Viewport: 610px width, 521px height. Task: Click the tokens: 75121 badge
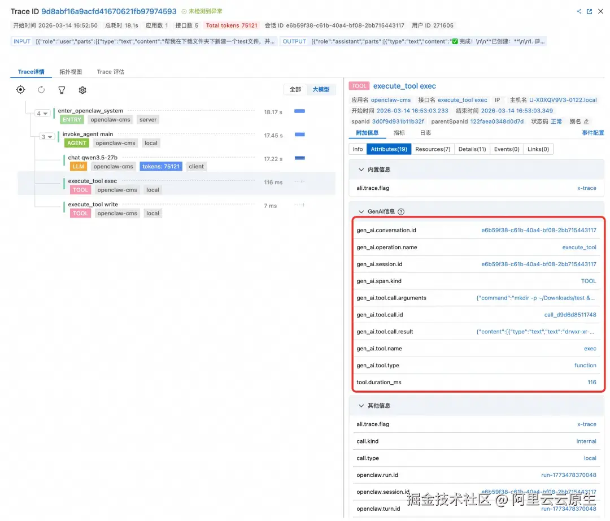pos(161,167)
